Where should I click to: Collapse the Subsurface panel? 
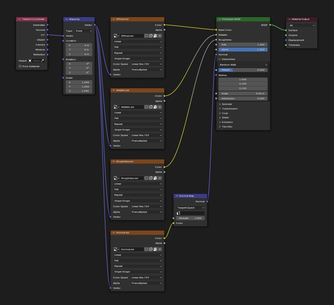[x=220, y=59]
